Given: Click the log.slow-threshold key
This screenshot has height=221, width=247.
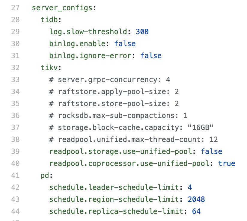Looking at the screenshot, I should pyautogui.click(x=88, y=32).
